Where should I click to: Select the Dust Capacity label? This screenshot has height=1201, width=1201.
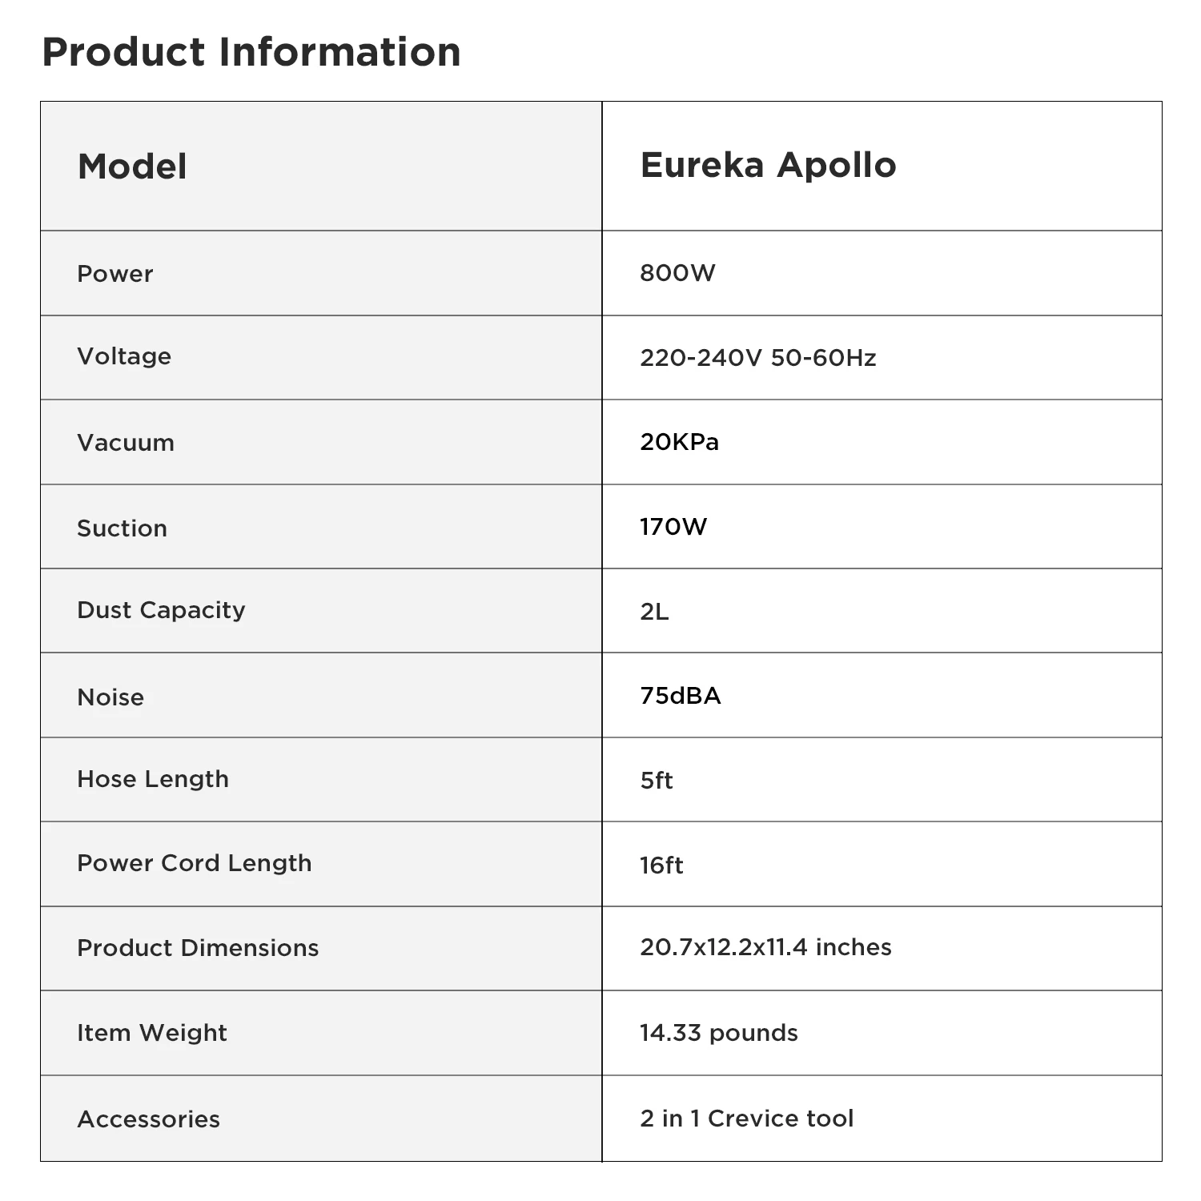pos(161,611)
